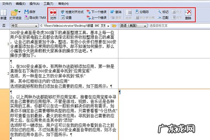Click the empty target cell of row 2
The image size is (210, 140).
click(x=164, y=73)
